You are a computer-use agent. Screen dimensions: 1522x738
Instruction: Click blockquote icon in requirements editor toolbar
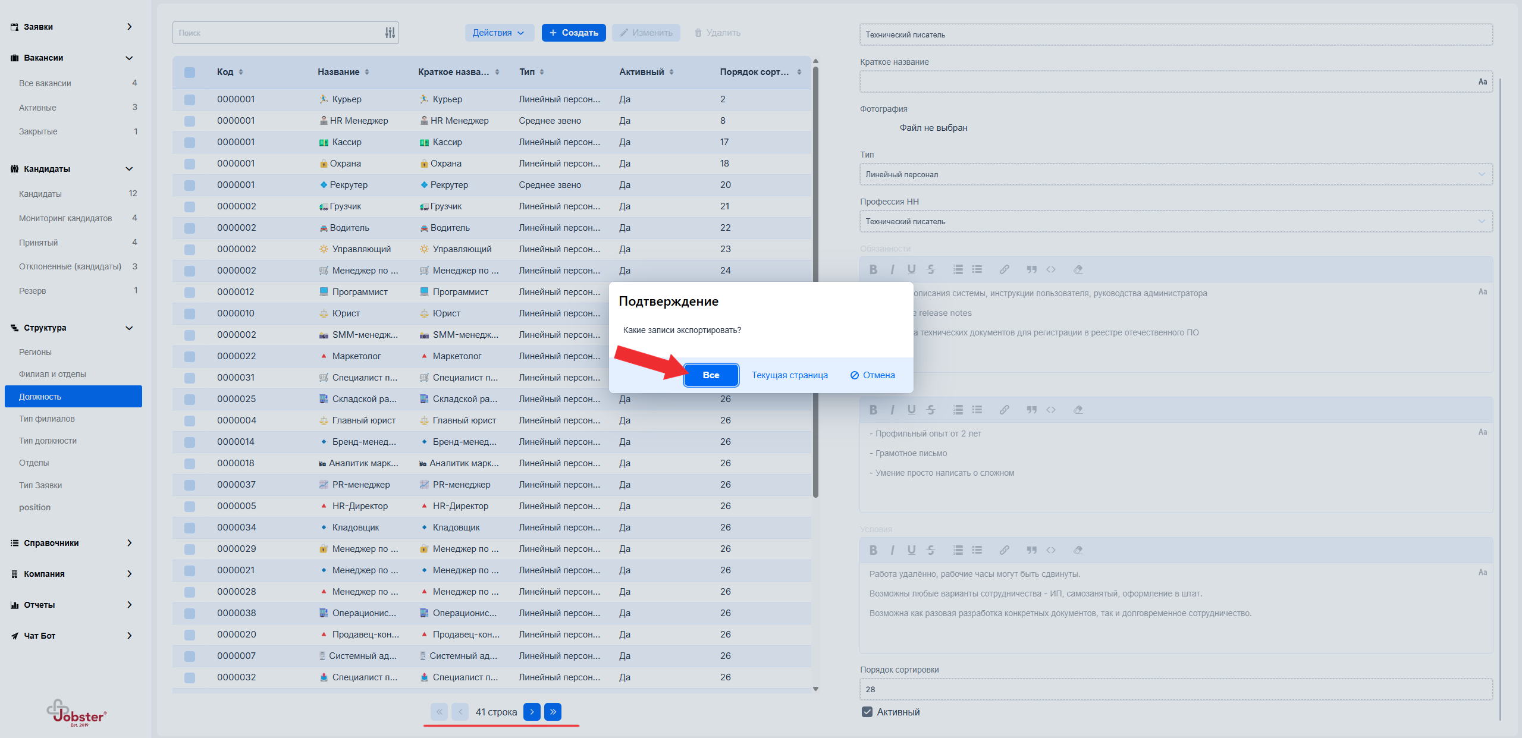click(1031, 410)
